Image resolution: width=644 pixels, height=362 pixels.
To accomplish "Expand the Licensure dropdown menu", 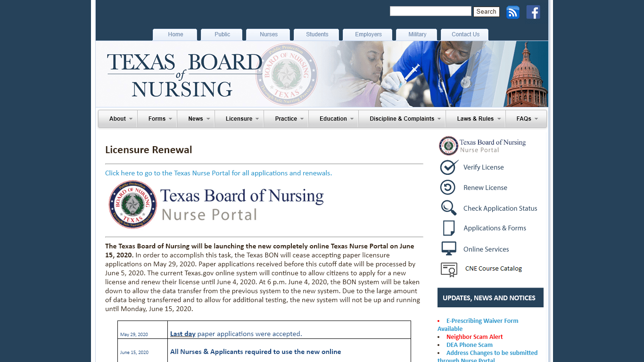I will 239,119.
